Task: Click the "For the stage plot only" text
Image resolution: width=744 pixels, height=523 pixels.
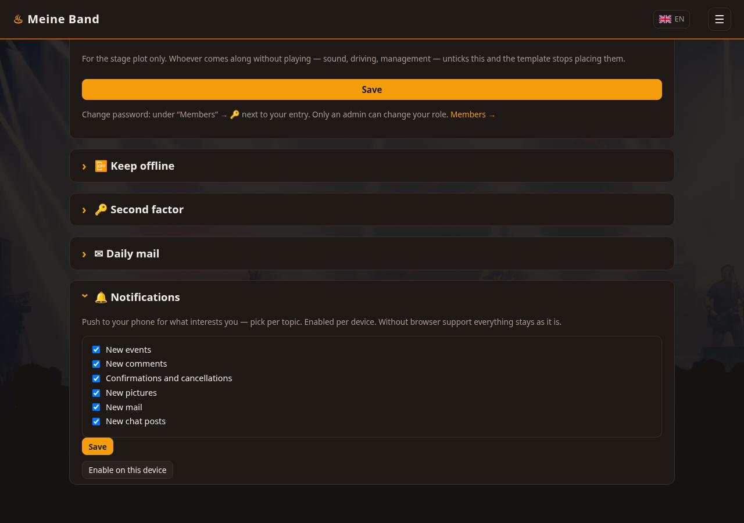Action: (353, 59)
